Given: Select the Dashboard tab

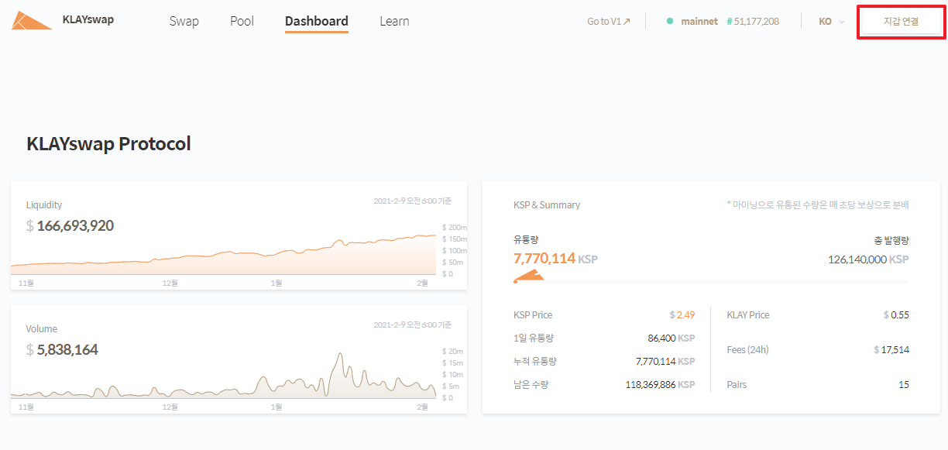Looking at the screenshot, I should (317, 21).
